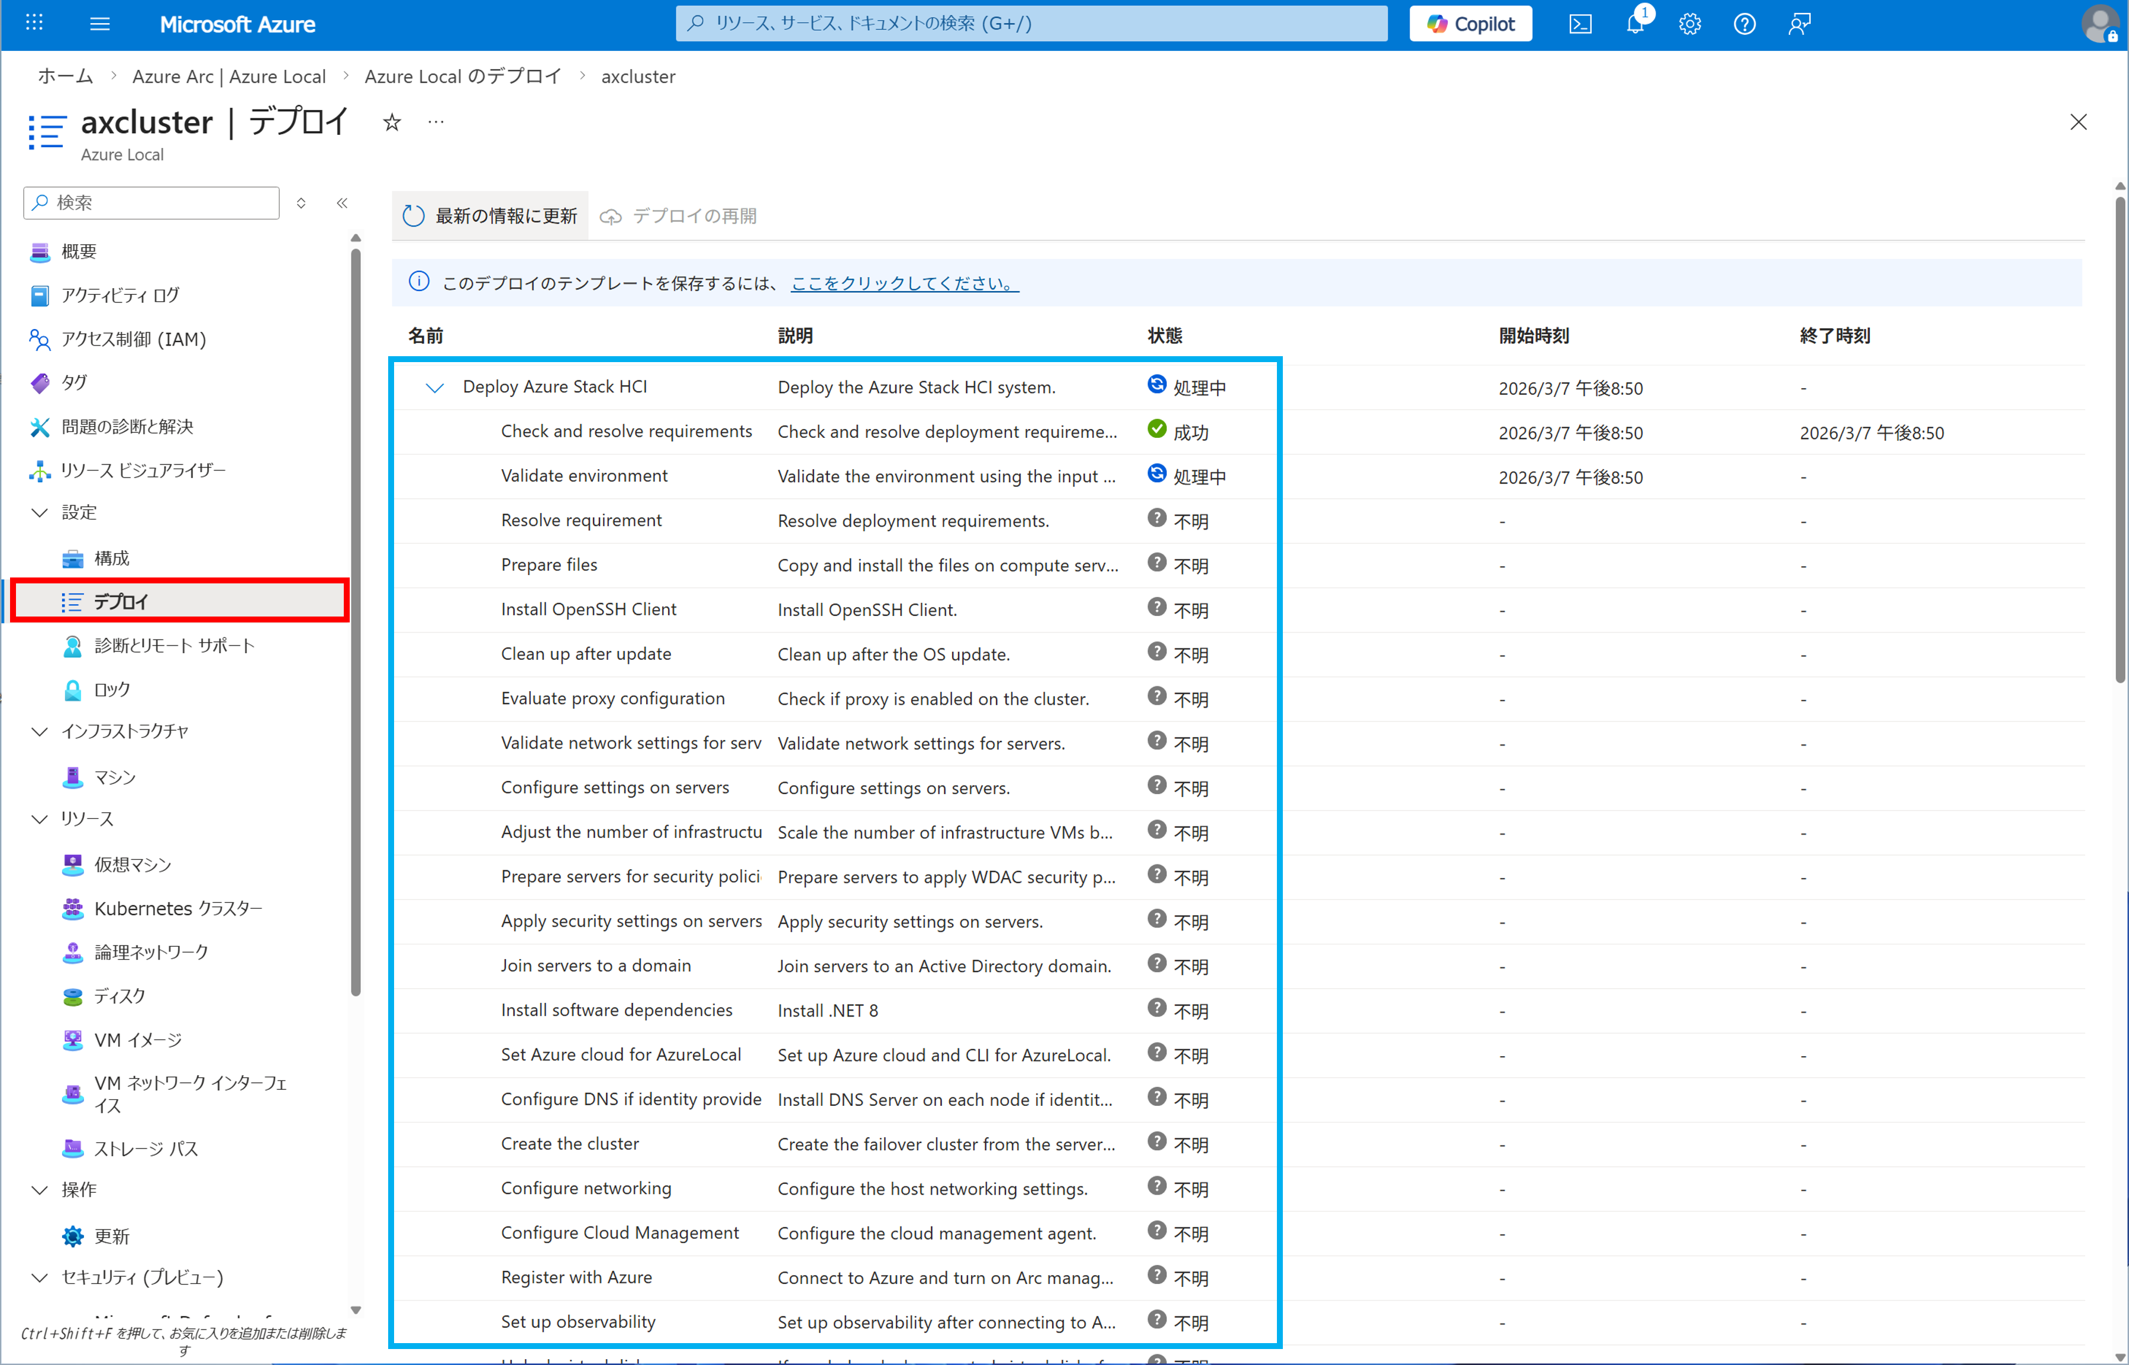Collapse the インフラストラクチャ sidebar group
Screen dimensions: 2129x1365
(x=40, y=731)
